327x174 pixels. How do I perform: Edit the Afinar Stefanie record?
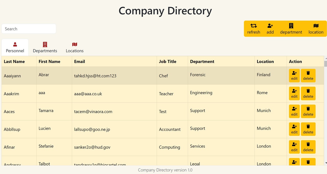tap(294, 147)
